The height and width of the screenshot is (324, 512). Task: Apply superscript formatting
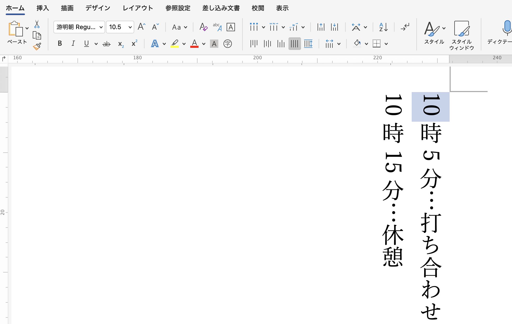[134, 43]
